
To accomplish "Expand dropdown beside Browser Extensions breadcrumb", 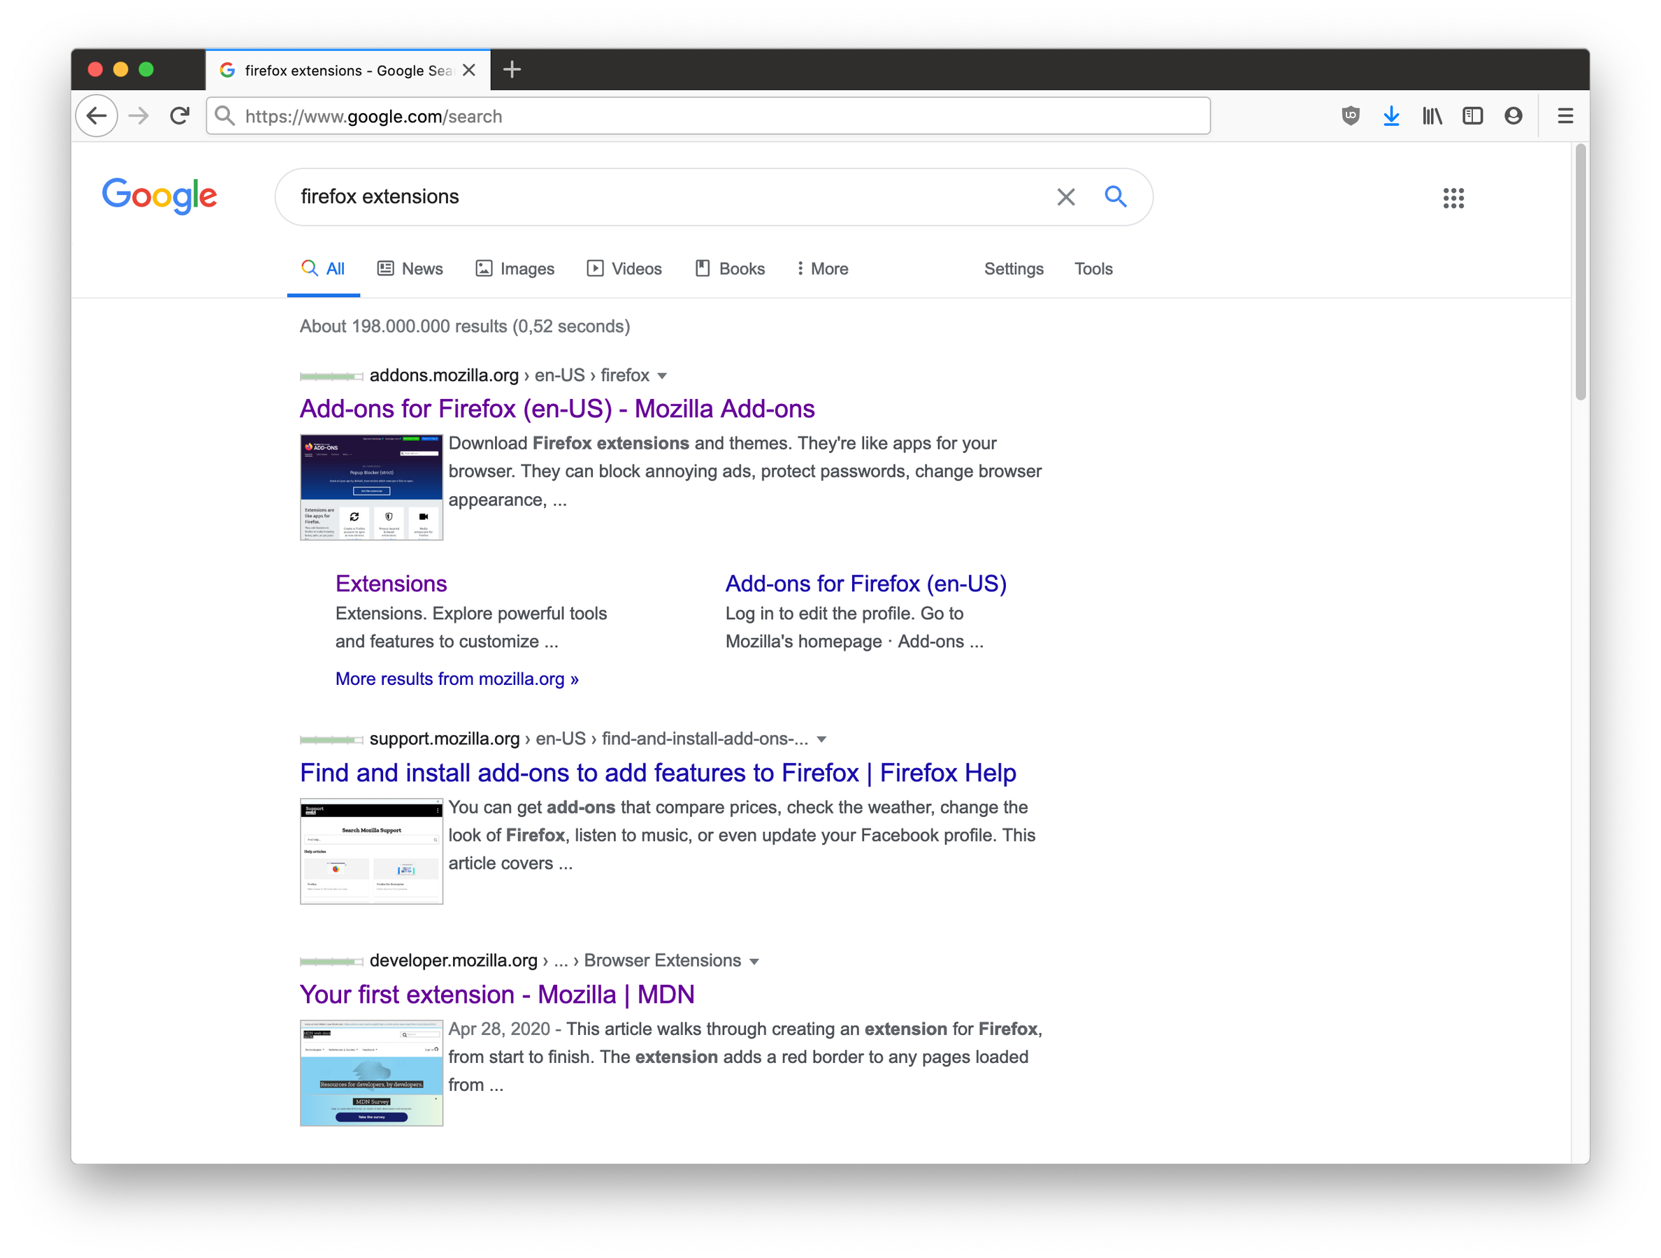I will click(754, 962).
